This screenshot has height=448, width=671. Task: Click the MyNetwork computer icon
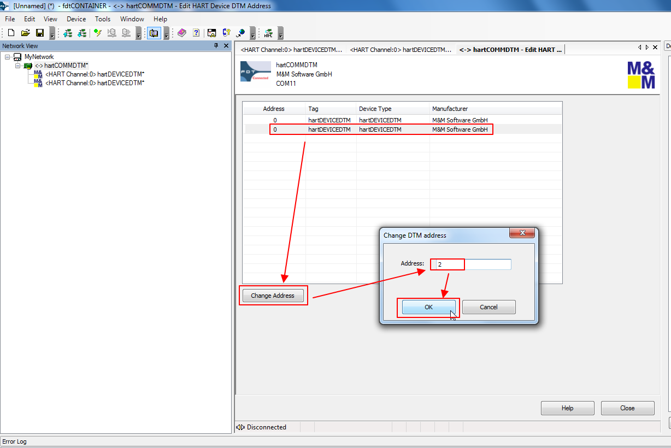click(17, 57)
